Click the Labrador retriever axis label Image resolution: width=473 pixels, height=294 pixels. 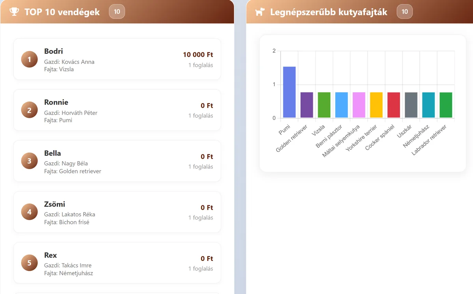point(429,140)
